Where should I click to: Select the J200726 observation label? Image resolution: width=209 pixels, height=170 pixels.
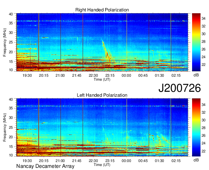179,88
